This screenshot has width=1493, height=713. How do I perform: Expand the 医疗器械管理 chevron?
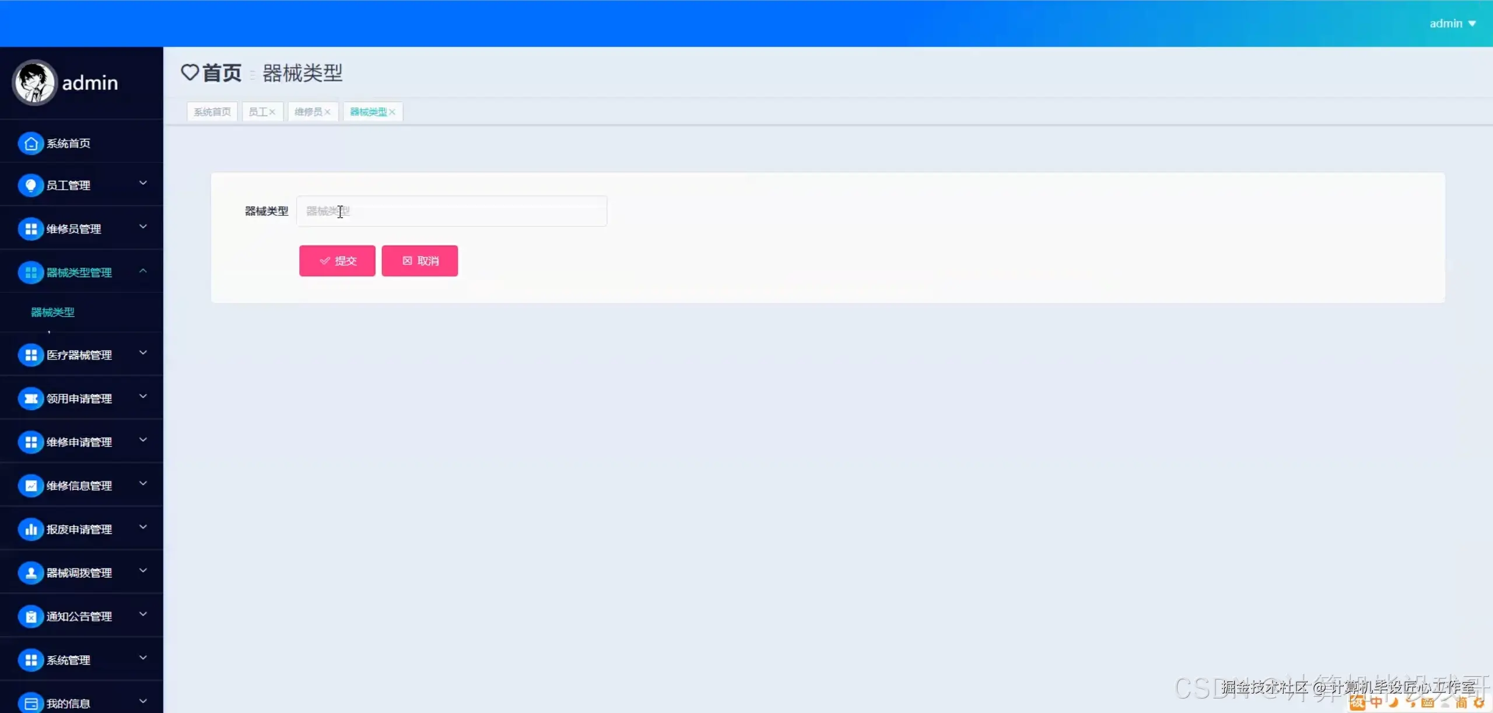click(143, 352)
